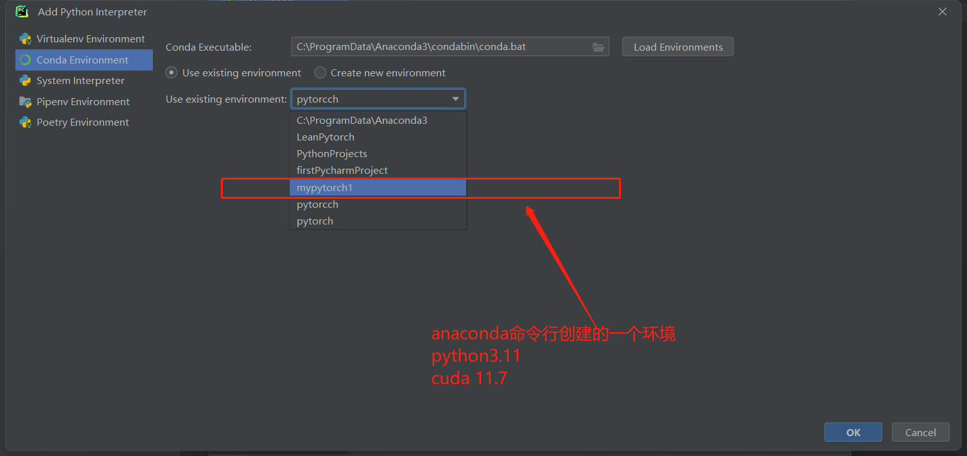Click the Pipenv Environment folder icon
The height and width of the screenshot is (456, 967).
25,102
